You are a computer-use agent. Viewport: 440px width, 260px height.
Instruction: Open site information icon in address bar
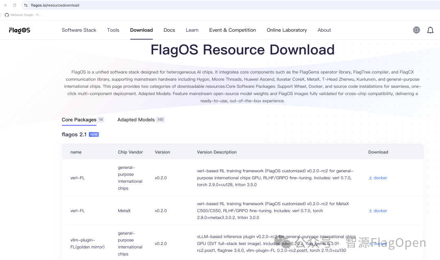pos(26,5)
